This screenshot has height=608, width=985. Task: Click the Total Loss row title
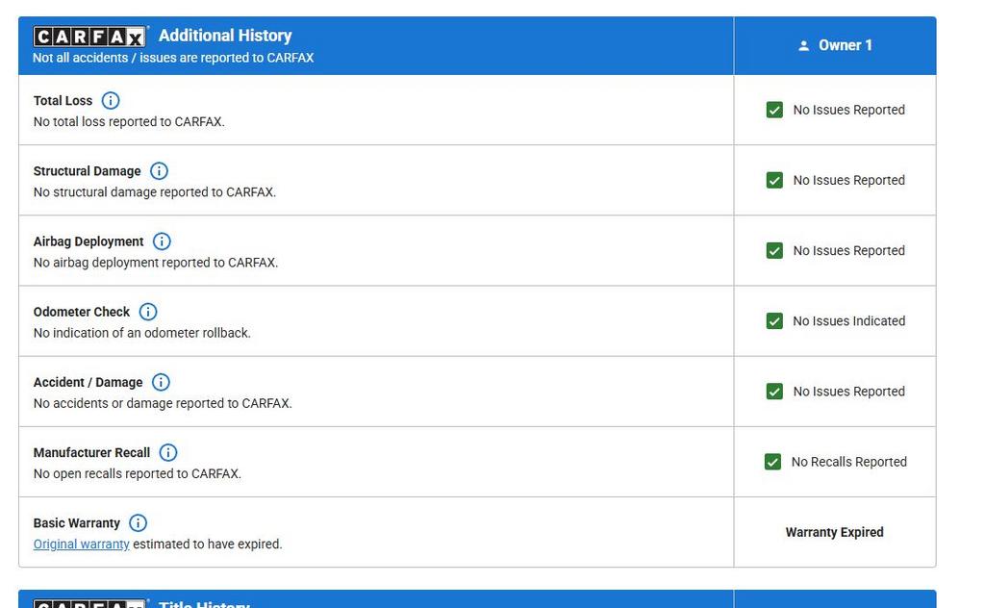(63, 100)
